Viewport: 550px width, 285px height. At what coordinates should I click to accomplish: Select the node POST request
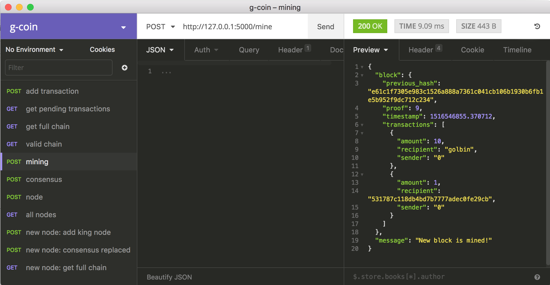[x=69, y=197]
